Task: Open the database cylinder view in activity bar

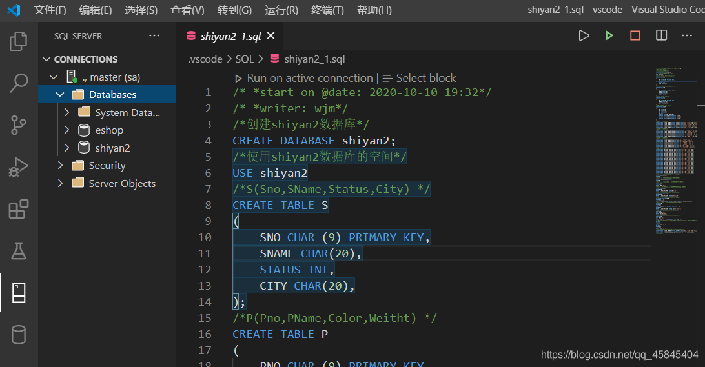Action: click(19, 335)
